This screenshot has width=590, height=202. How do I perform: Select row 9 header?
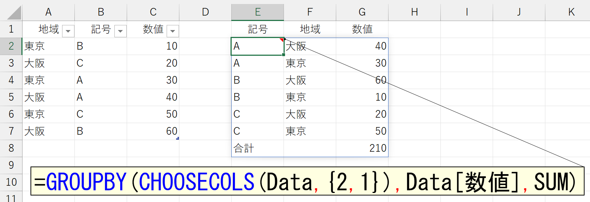[x=11, y=165]
